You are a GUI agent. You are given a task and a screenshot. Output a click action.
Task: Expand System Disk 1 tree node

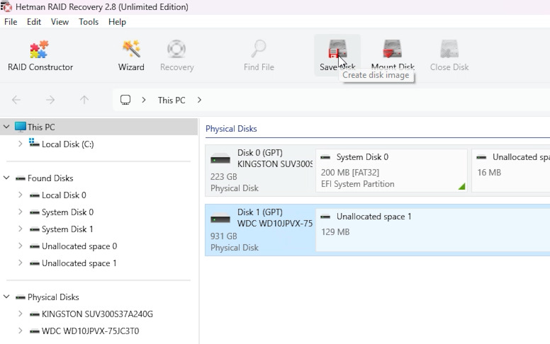click(20, 229)
